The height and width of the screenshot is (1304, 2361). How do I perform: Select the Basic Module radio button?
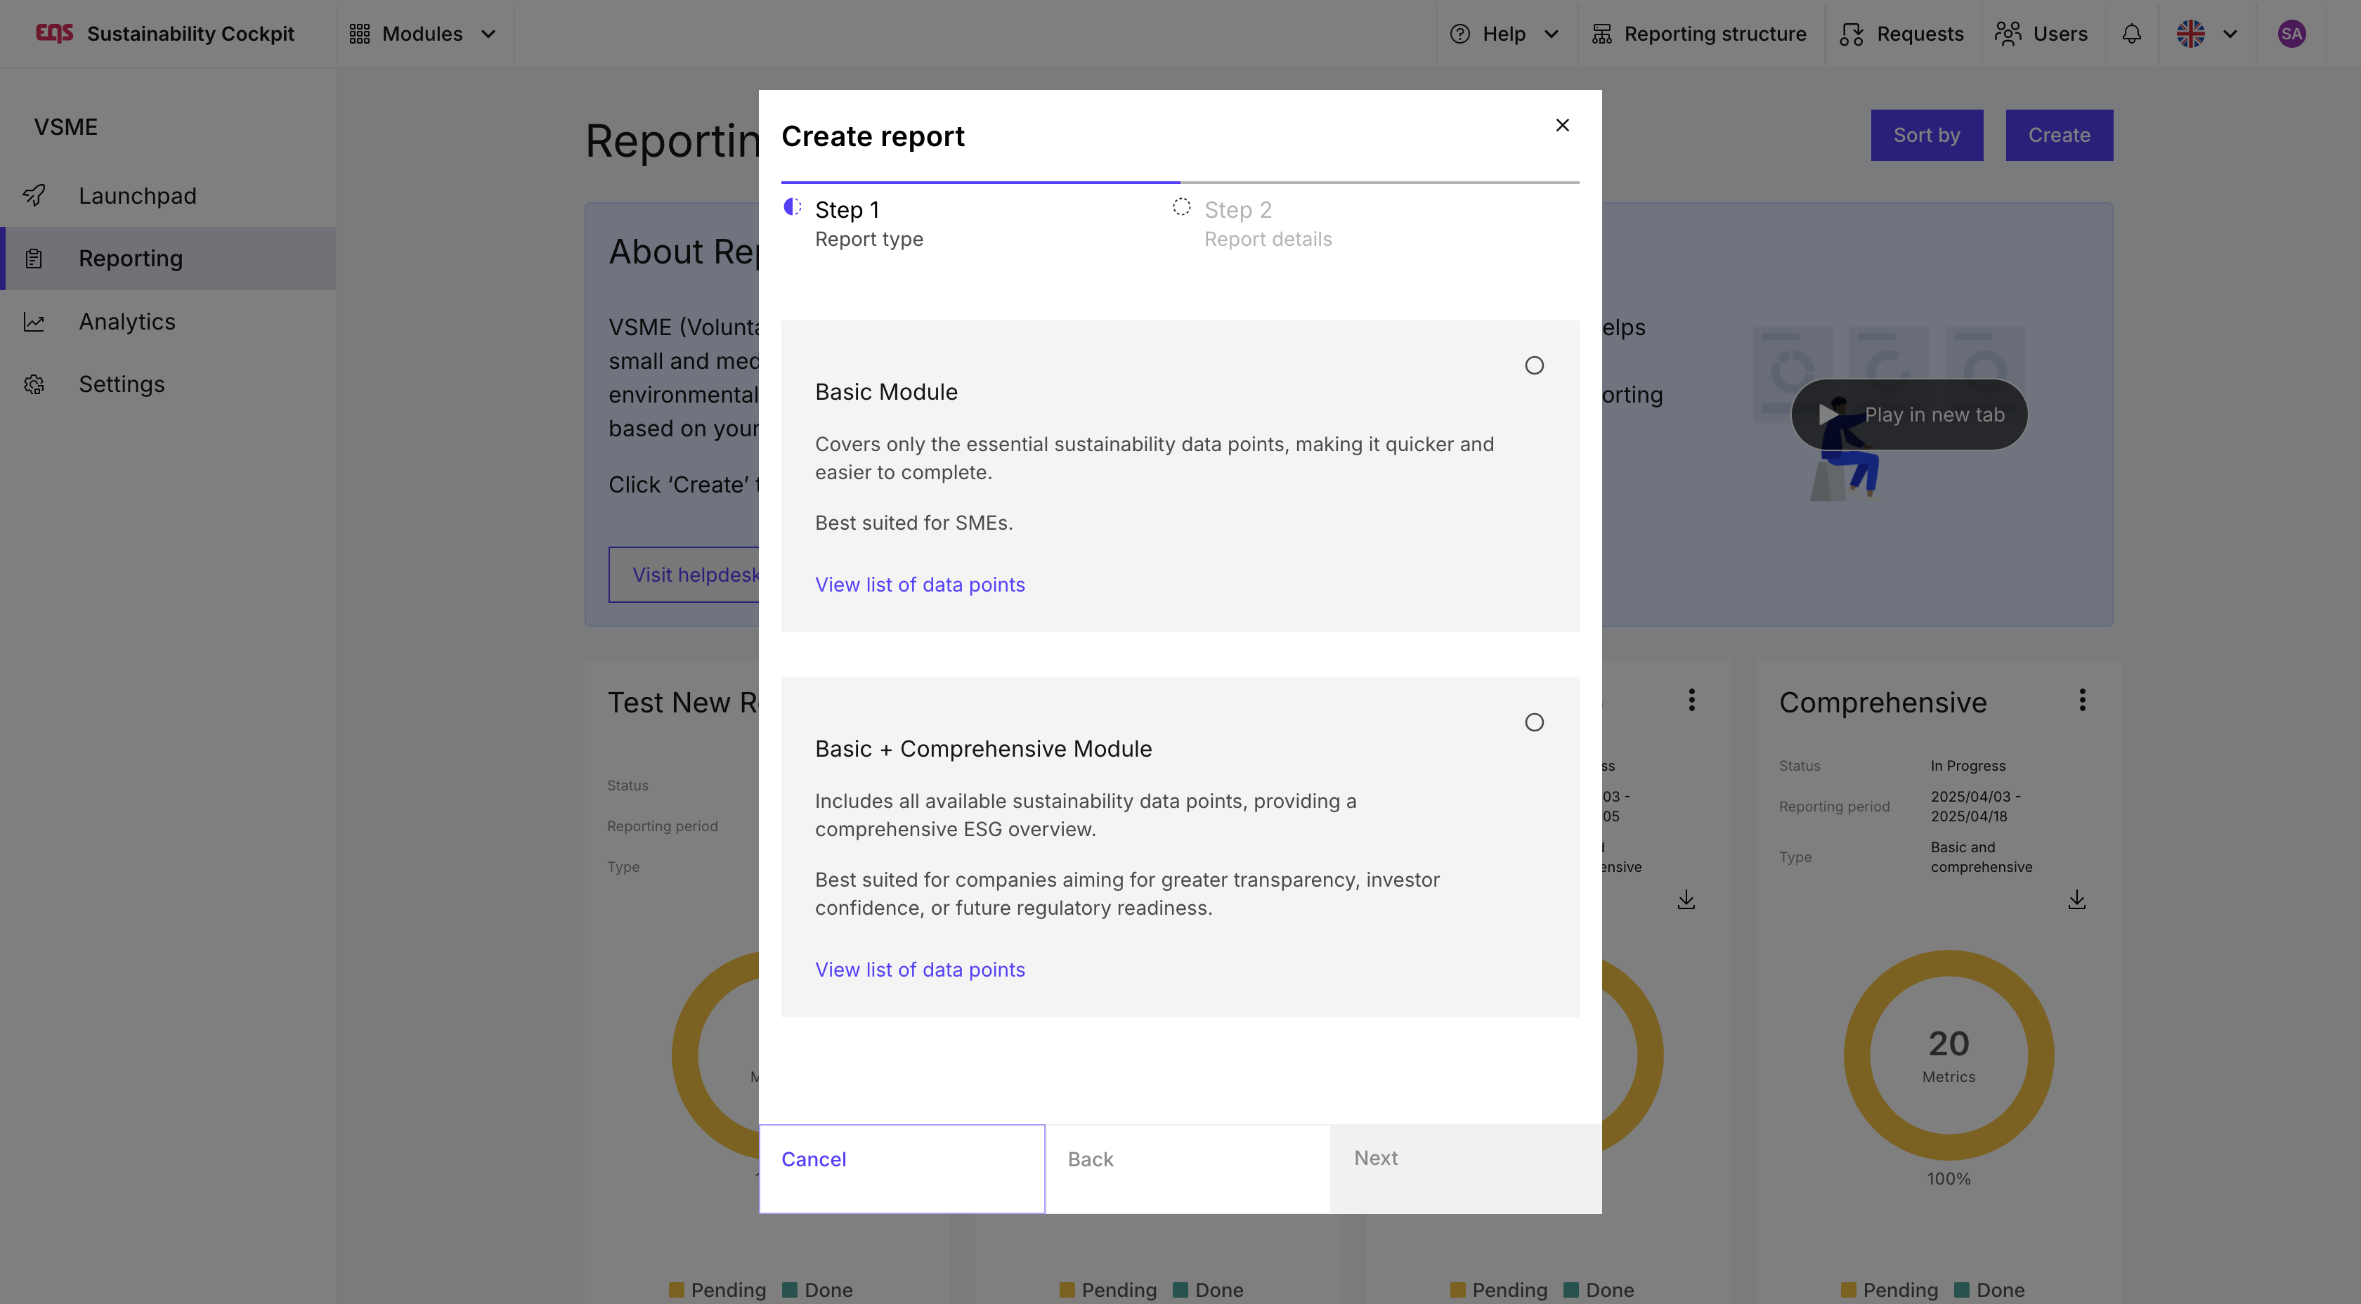(1533, 365)
